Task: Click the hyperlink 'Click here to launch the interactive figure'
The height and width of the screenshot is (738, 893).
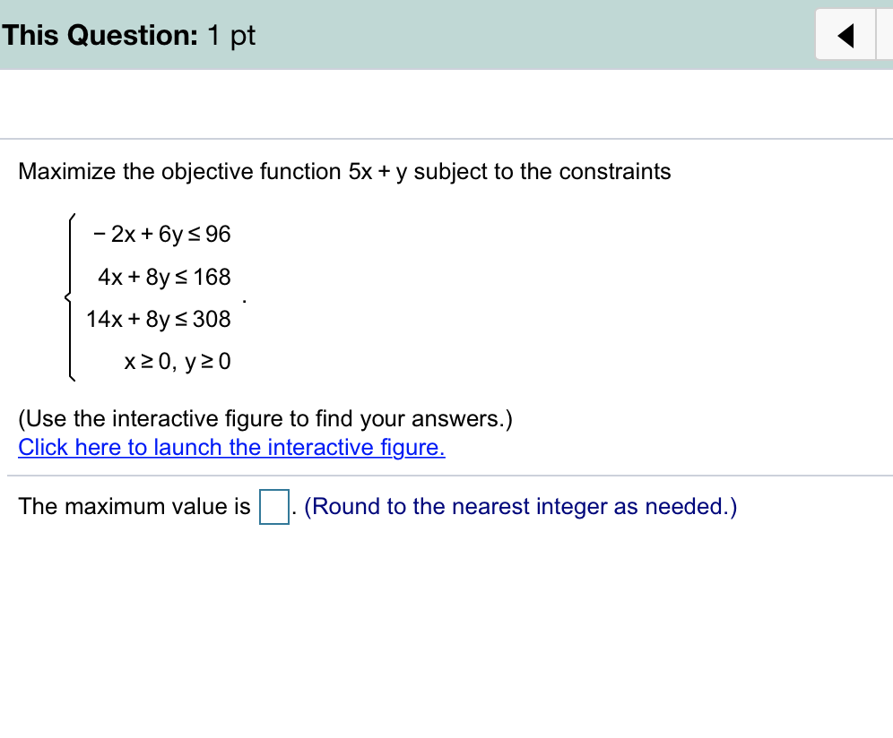Action: [x=230, y=447]
